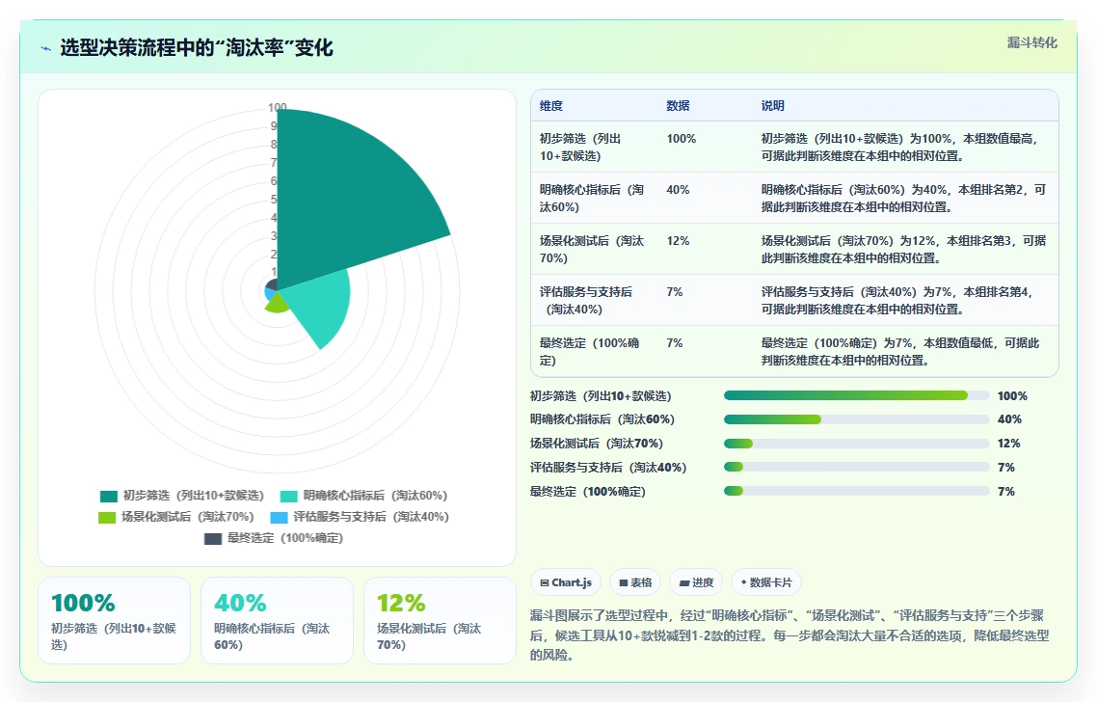Click the card title 选型决策流程中的"淘汰率"变化
This screenshot has width=1097, height=702.
coord(197,47)
